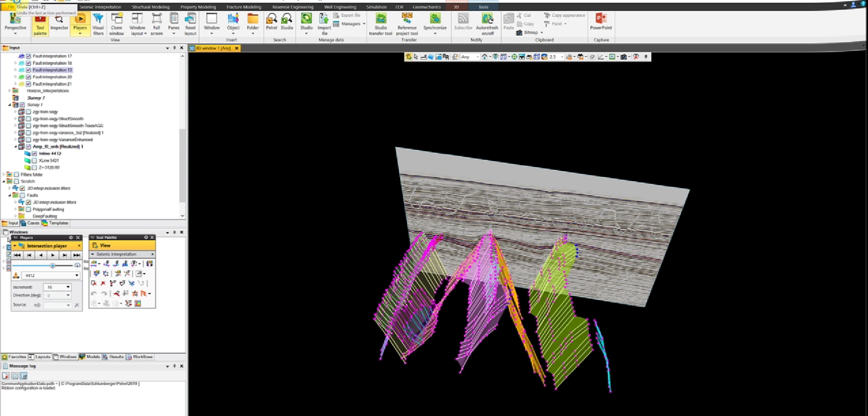Click the intersection player position slider handle
Image resolution: width=868 pixels, height=416 pixels.
53,265
